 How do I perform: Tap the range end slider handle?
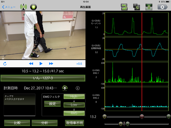(169, 116)
